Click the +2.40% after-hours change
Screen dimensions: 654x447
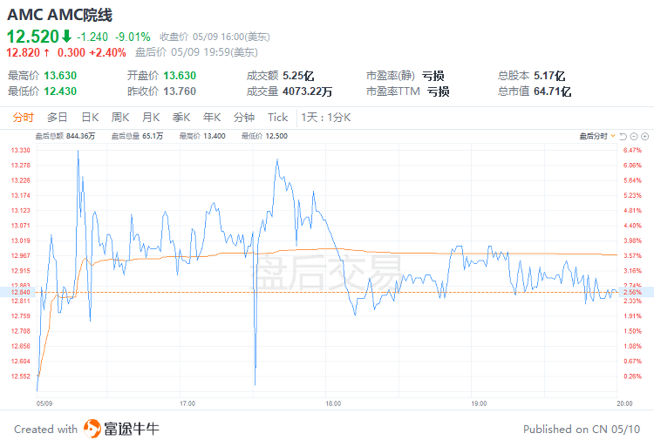click(x=107, y=52)
